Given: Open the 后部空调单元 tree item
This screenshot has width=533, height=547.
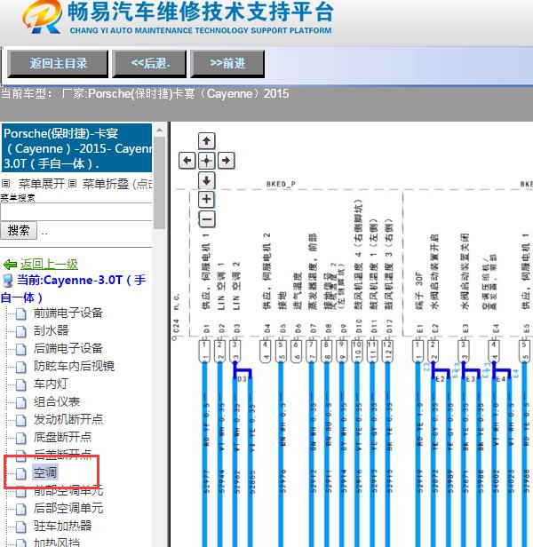Looking at the screenshot, I should (x=68, y=508).
